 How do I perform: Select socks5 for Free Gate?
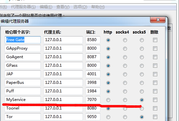point(142,40)
